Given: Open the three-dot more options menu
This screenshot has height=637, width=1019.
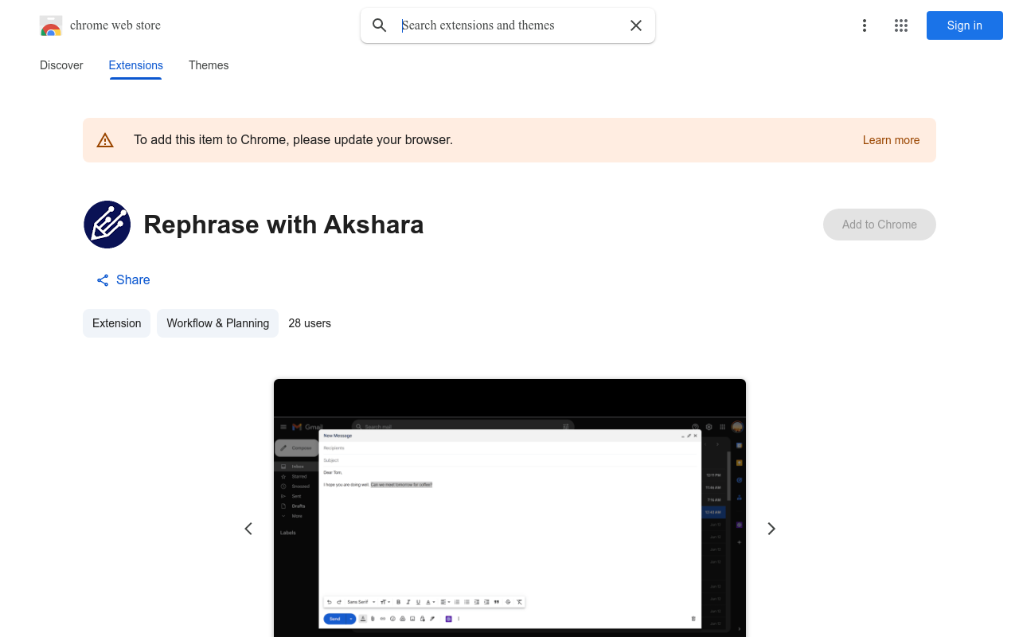Looking at the screenshot, I should pyautogui.click(x=864, y=25).
